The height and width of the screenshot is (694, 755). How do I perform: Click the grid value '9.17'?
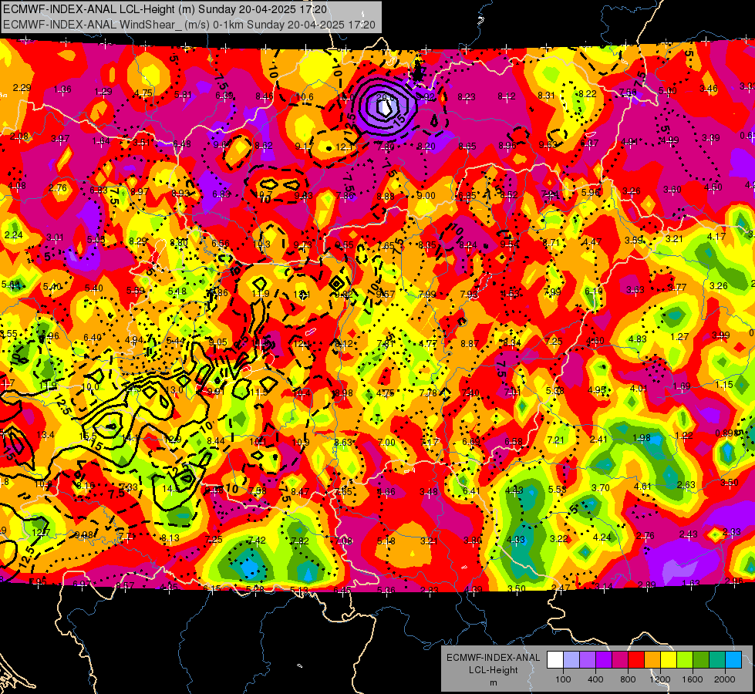click(304, 147)
